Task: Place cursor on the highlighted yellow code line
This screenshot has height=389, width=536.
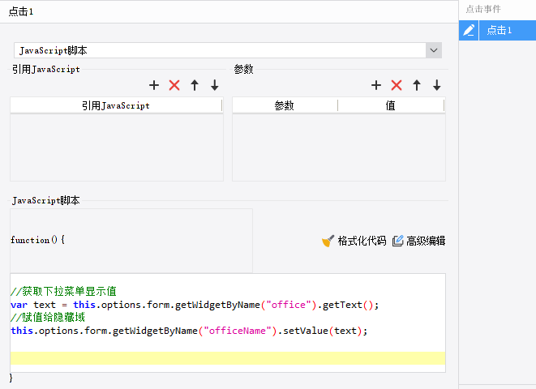Action: click(228, 358)
